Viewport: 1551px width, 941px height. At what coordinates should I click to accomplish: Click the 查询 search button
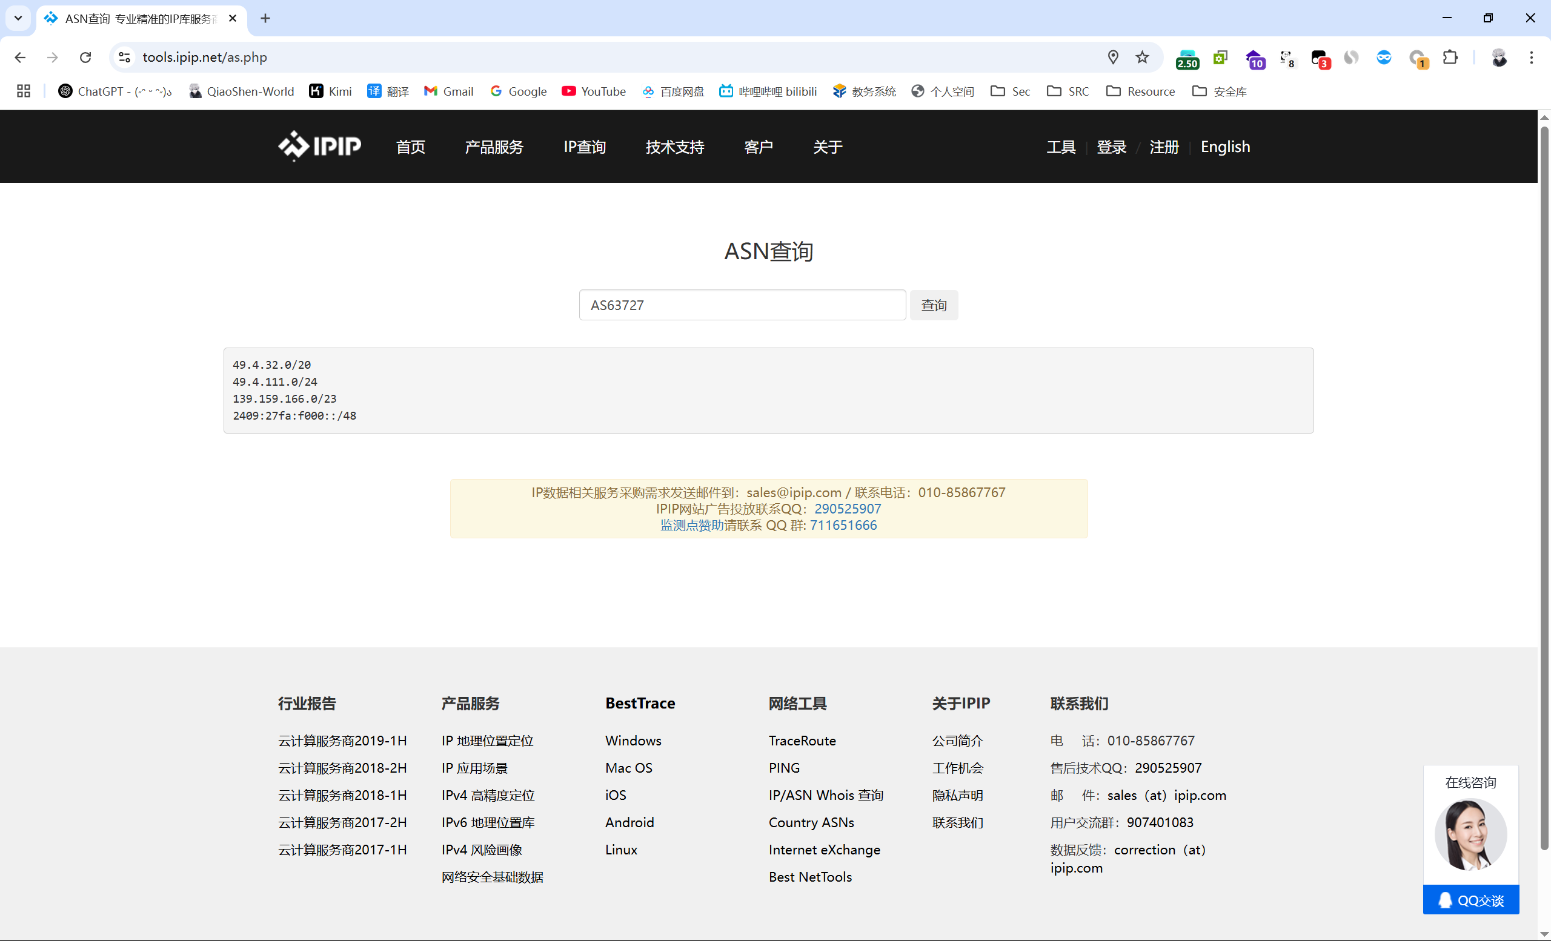[934, 305]
